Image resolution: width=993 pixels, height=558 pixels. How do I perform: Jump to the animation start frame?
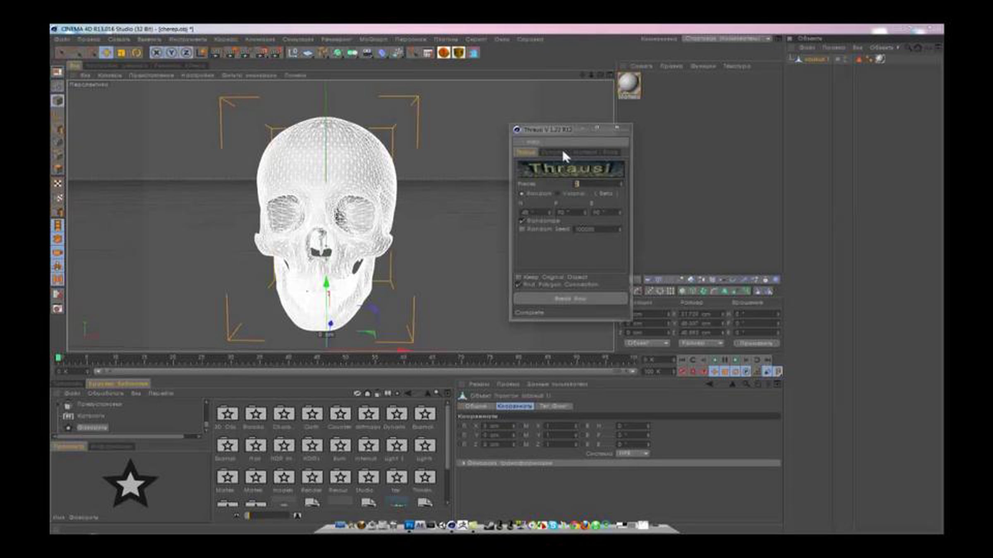[x=682, y=360]
